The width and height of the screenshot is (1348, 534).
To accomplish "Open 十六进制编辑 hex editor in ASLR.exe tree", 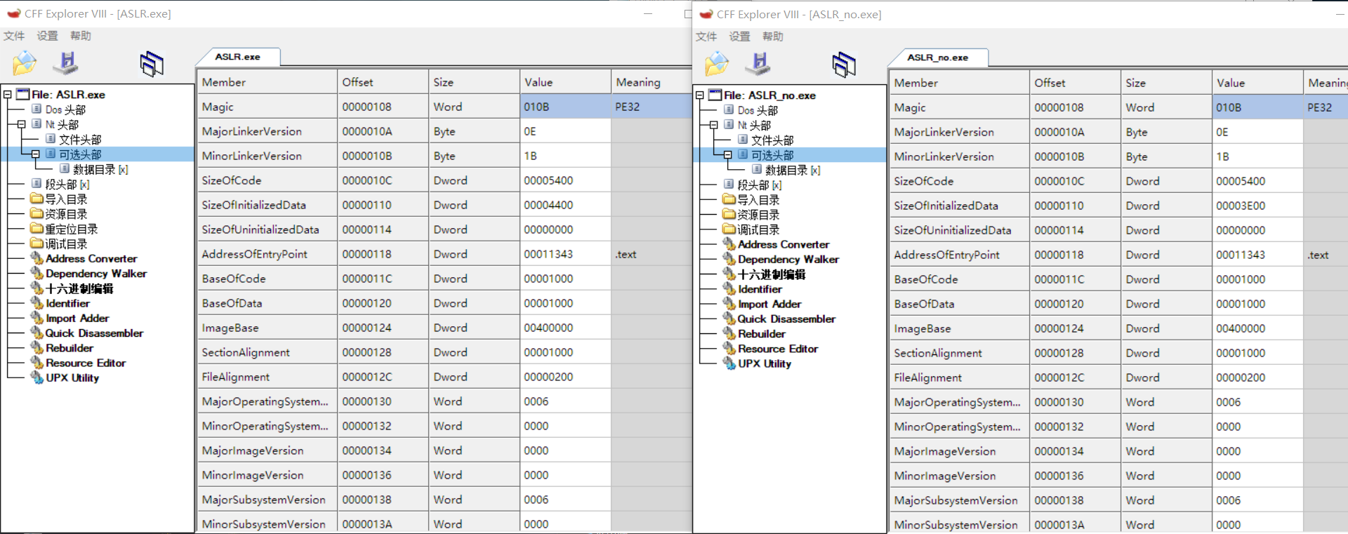I will [79, 288].
